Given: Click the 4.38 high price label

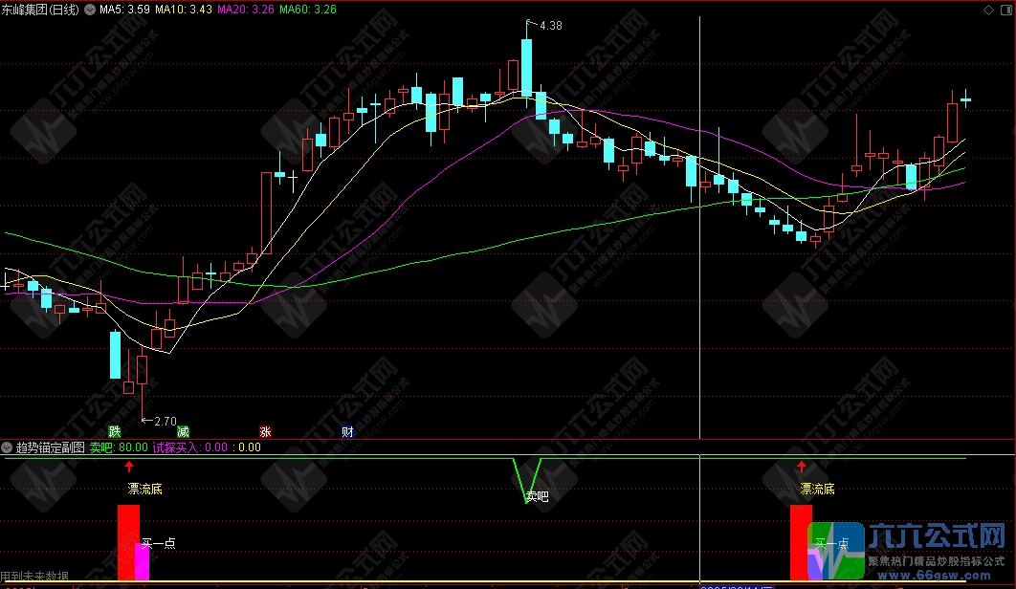Looking at the screenshot, I should click(551, 26).
